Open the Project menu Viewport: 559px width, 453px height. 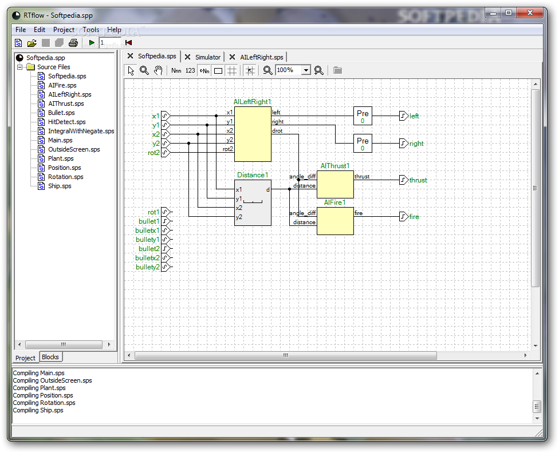click(x=64, y=30)
